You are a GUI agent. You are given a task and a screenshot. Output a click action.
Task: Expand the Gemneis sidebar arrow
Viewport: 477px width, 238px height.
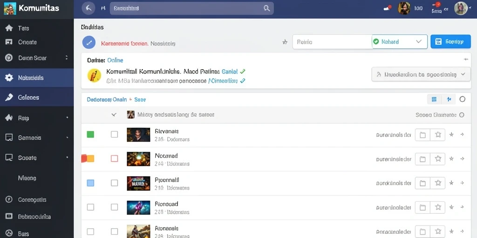[67, 138]
